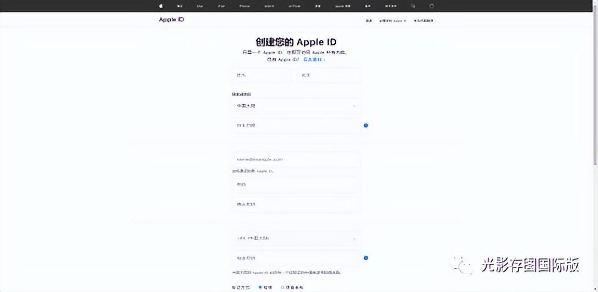Focus the phone number input field
The height and width of the screenshot is (292, 598).
coord(296,258)
